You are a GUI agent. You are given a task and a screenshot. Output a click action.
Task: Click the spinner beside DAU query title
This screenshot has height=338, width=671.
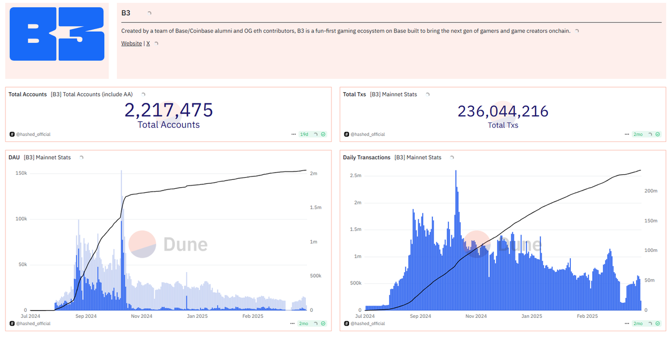pyautogui.click(x=82, y=158)
